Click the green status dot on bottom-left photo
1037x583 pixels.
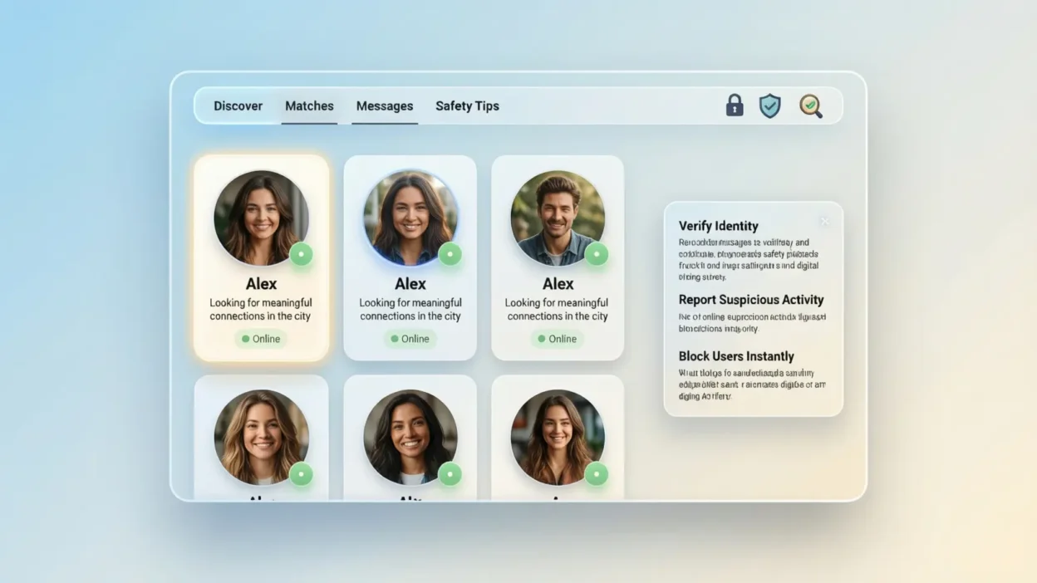pos(301,474)
